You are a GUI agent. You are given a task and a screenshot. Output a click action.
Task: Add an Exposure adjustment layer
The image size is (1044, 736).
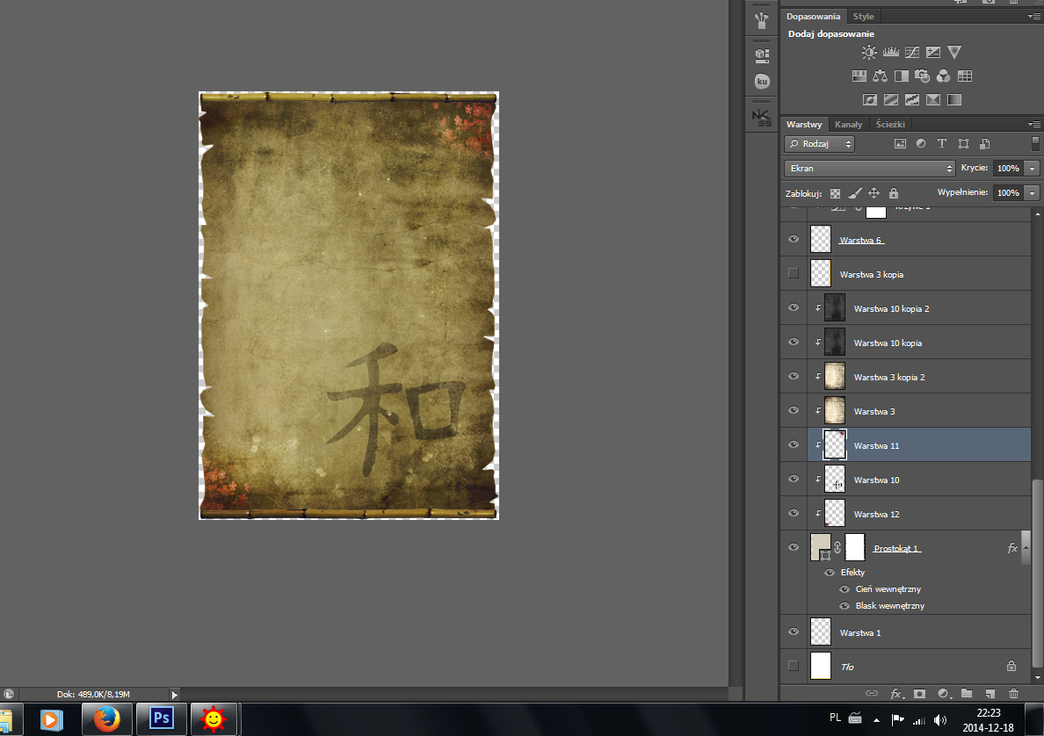point(933,52)
